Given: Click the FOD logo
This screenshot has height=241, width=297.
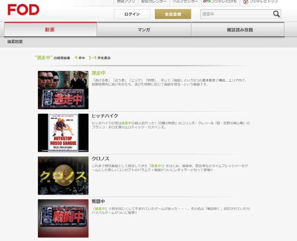Looking at the screenshot, I should [23, 10].
